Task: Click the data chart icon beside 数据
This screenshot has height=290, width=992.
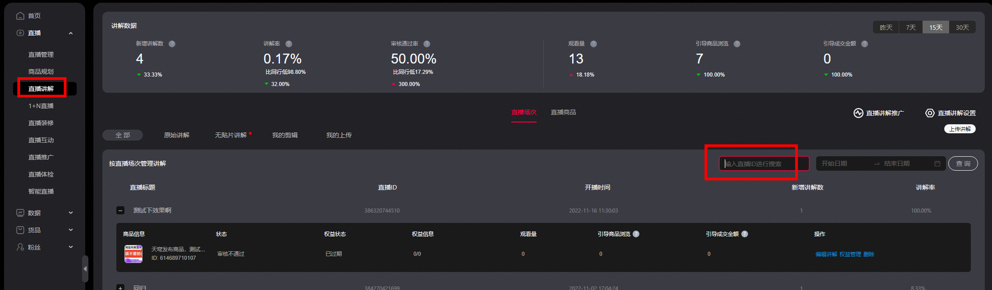Action: 20,213
